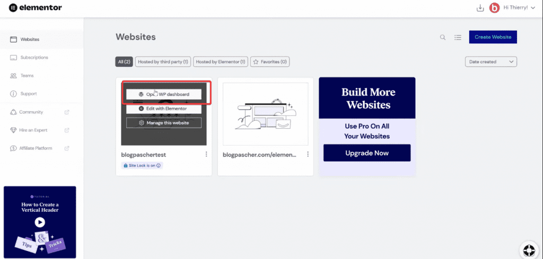Open the three-dot menu for blogpaschertest
543x259 pixels.
point(206,154)
